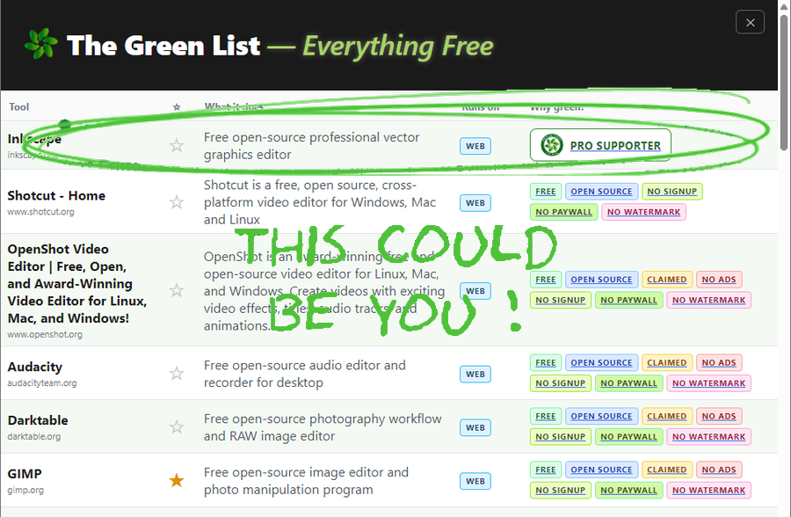The width and height of the screenshot is (791, 517).
Task: Click NO SIGNUP tag in Audacity row
Action: [x=560, y=383]
